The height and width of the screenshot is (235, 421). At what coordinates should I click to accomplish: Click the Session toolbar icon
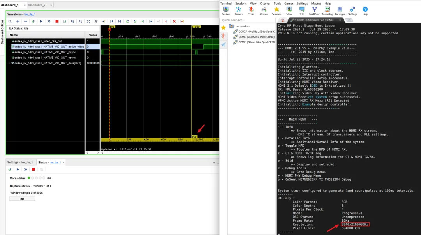pyautogui.click(x=226, y=11)
